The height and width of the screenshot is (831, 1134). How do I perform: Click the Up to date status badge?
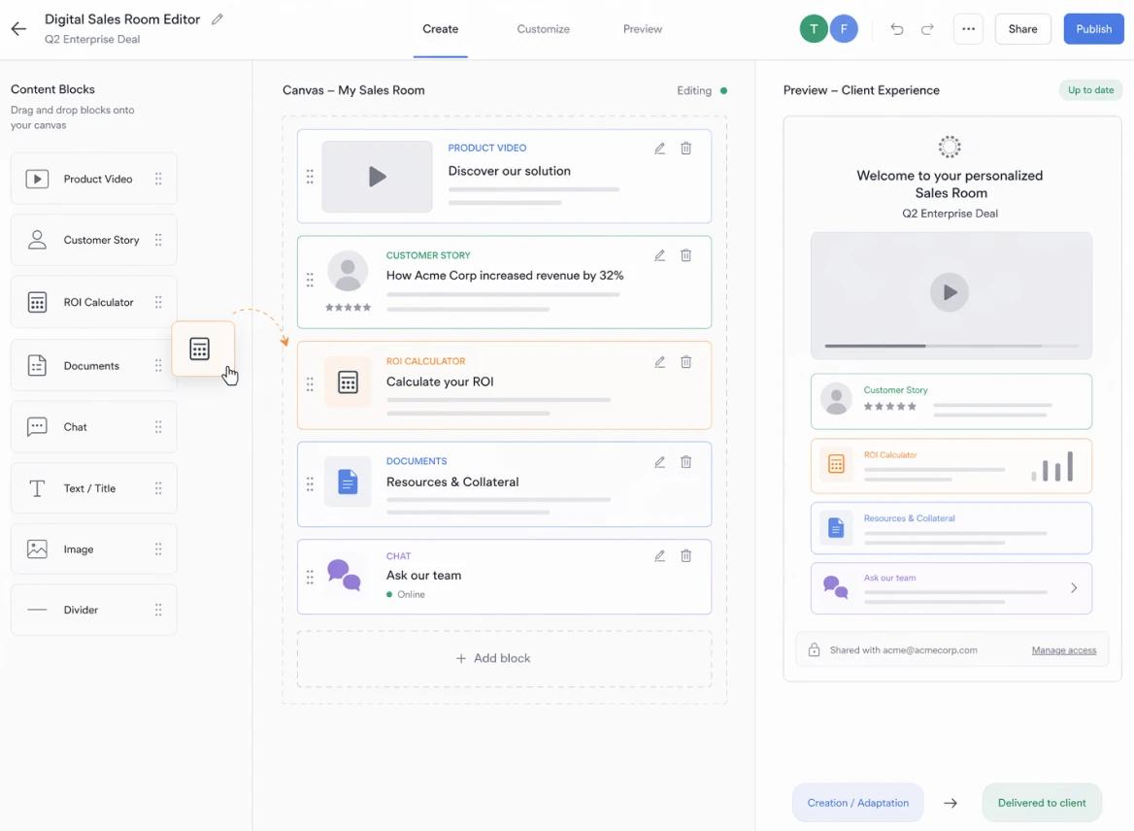(x=1090, y=89)
